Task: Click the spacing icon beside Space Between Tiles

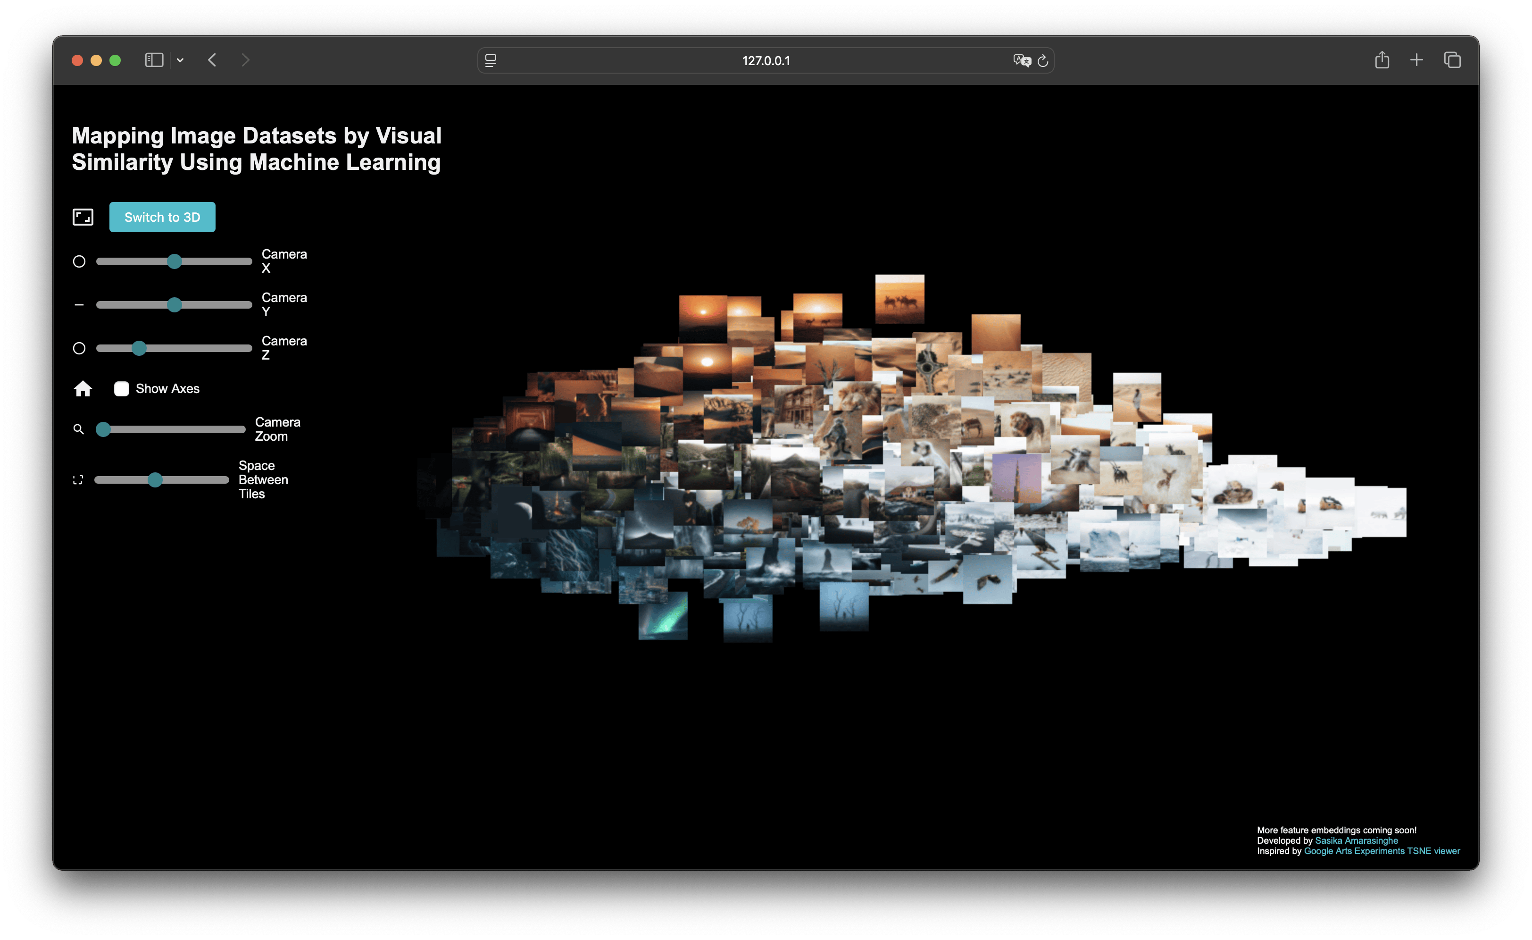Action: click(78, 479)
